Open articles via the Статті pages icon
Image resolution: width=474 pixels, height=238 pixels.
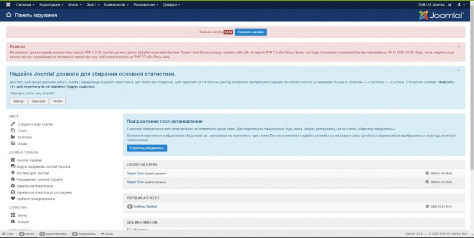click(12, 131)
